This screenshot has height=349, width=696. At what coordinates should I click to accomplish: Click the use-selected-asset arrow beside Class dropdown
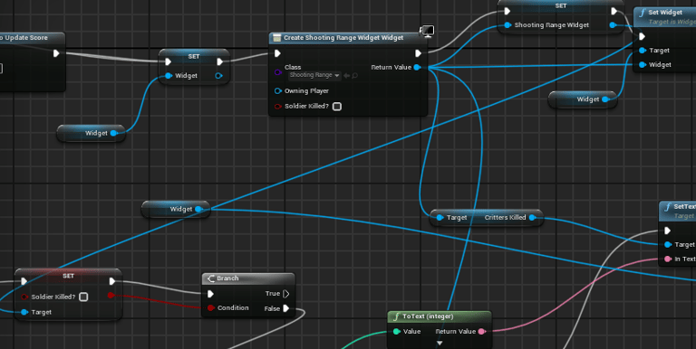(347, 76)
